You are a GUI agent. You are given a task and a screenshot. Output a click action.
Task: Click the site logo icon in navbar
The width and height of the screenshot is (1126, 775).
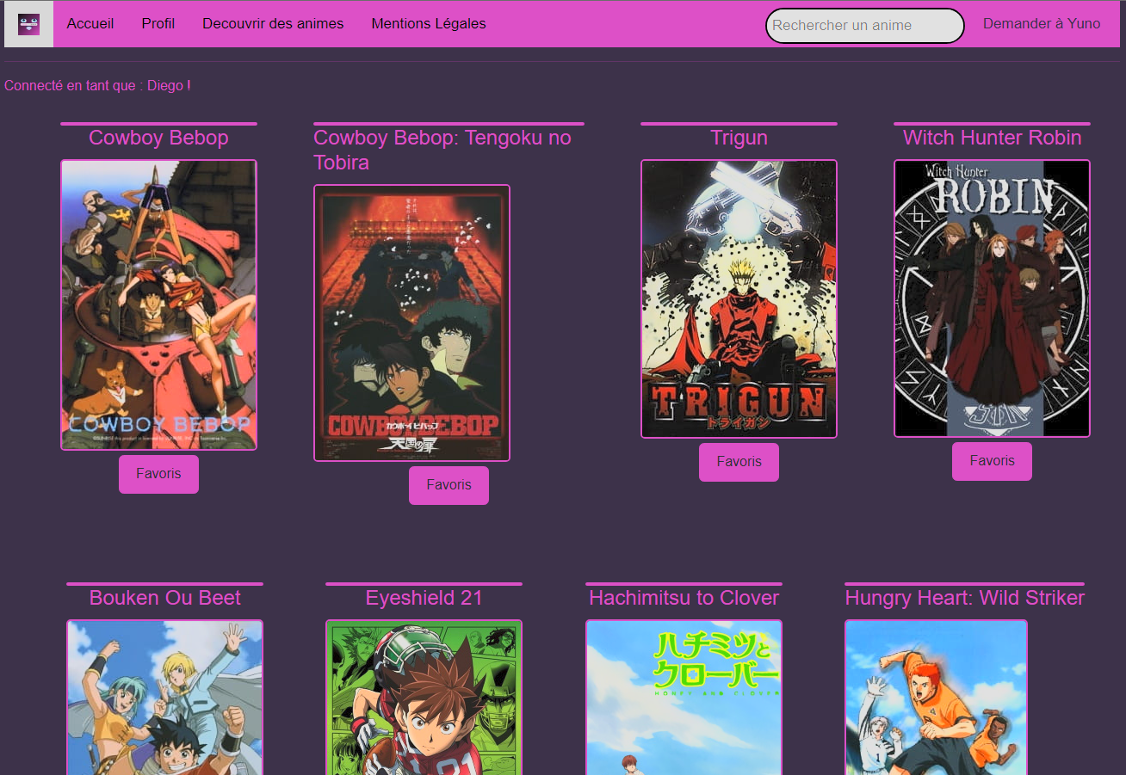28,24
